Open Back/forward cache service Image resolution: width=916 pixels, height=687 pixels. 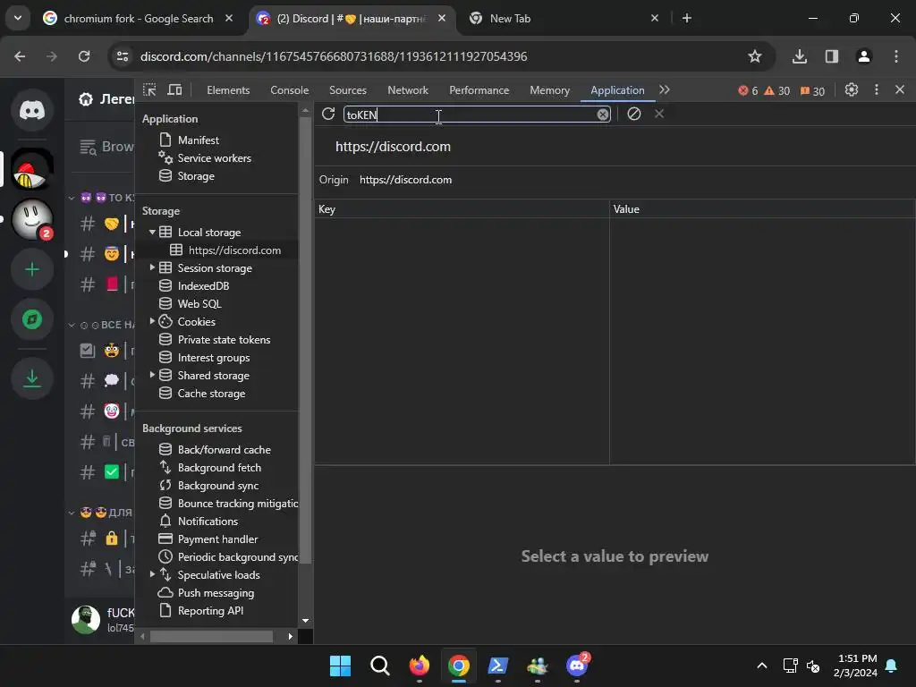pyautogui.click(x=224, y=450)
